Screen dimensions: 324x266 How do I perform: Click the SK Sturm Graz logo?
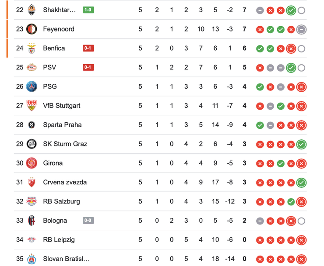click(32, 144)
